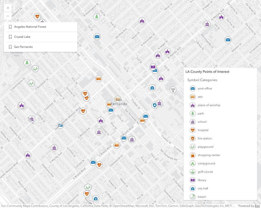
Task: Select the park marker near N Huntington St
Action: coord(97,17)
